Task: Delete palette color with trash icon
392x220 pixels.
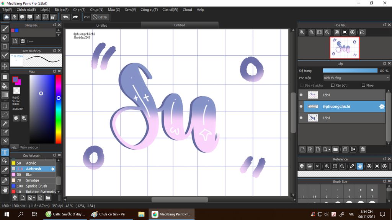Action: point(23,41)
